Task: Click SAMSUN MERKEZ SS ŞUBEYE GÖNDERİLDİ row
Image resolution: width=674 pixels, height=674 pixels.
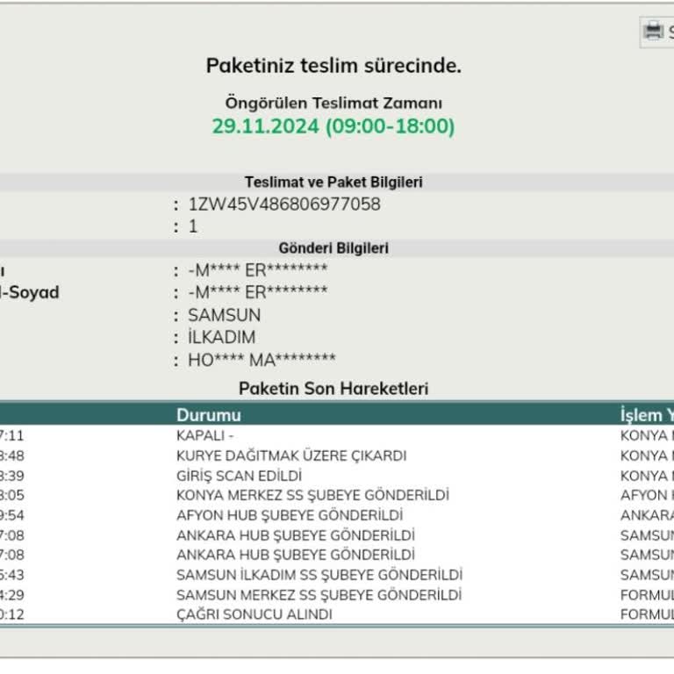Action: (x=319, y=595)
